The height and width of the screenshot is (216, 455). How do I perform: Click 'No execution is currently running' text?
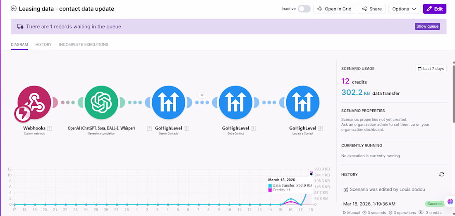pos(370,156)
